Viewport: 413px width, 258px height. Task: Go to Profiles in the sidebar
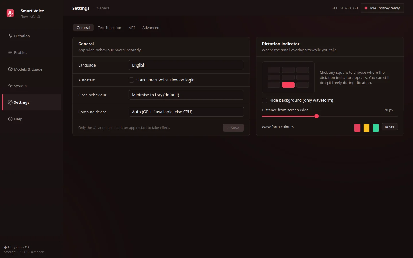[32, 52]
